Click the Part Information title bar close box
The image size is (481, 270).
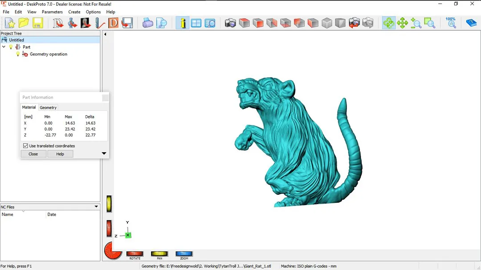pyautogui.click(x=105, y=98)
